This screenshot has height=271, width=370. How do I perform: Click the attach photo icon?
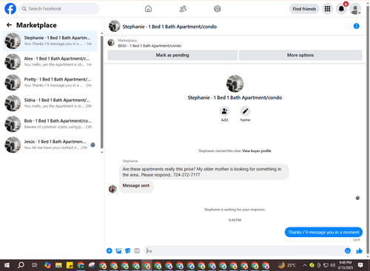pyautogui.click(x=118, y=250)
